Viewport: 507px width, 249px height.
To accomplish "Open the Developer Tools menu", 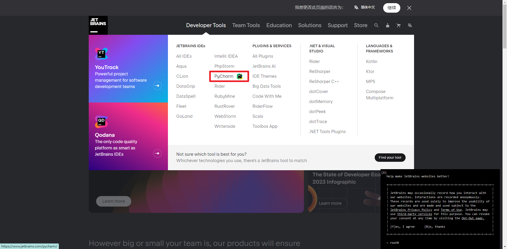I will click(x=206, y=25).
